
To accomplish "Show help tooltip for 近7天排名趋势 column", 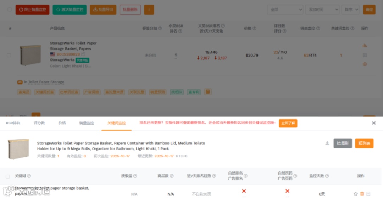I will (214, 176).
